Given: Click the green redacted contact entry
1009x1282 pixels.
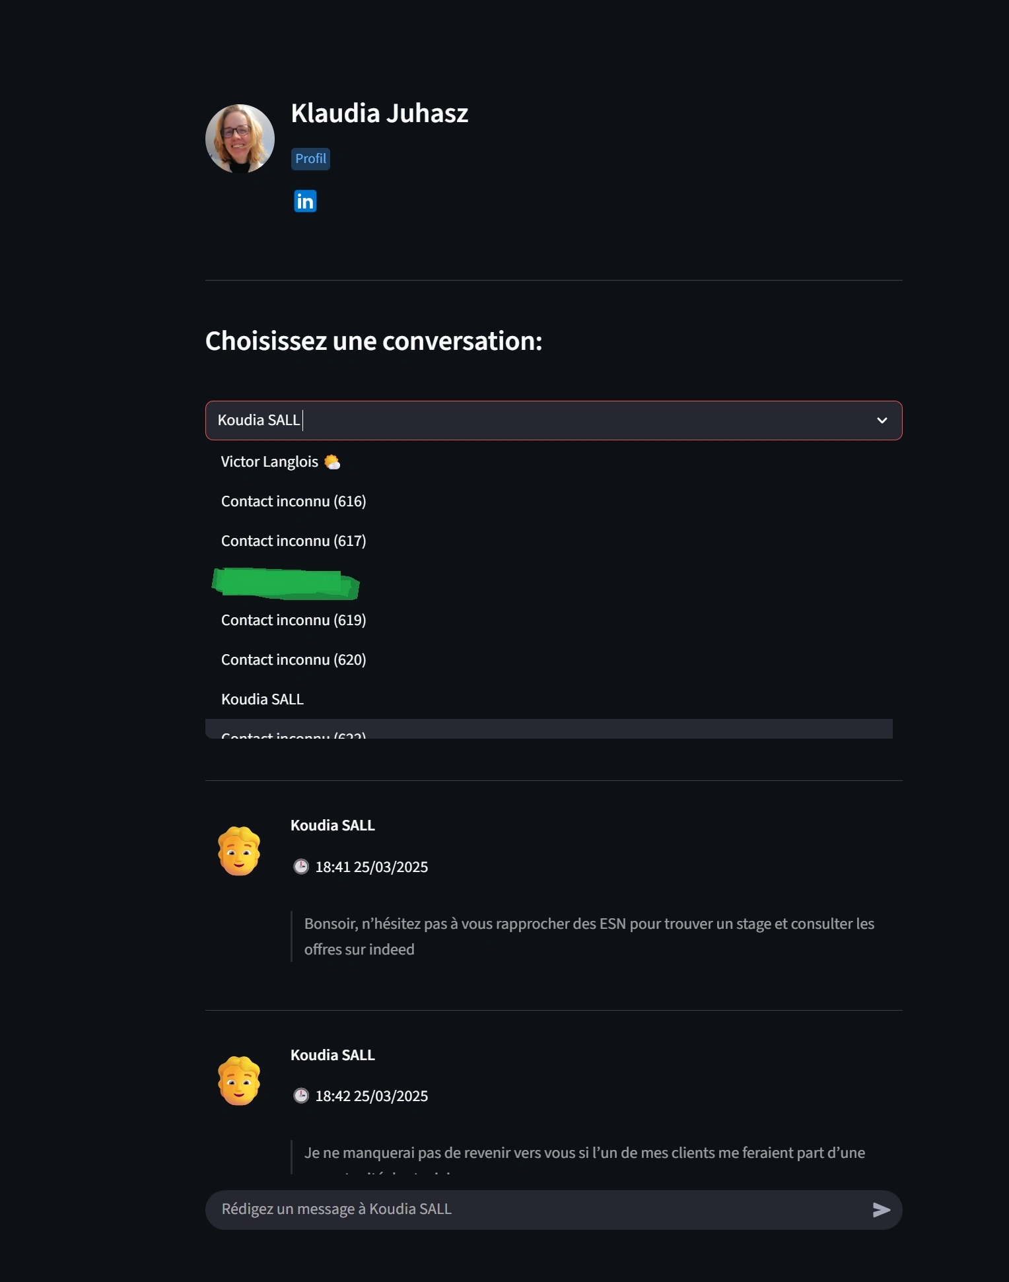Looking at the screenshot, I should pyautogui.click(x=285, y=584).
